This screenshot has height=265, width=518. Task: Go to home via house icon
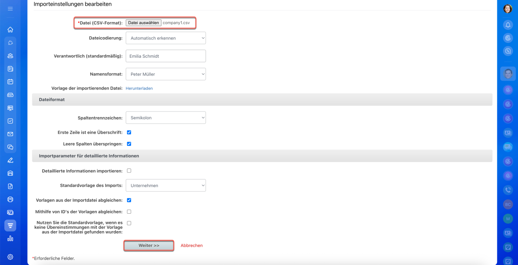[x=10, y=29]
